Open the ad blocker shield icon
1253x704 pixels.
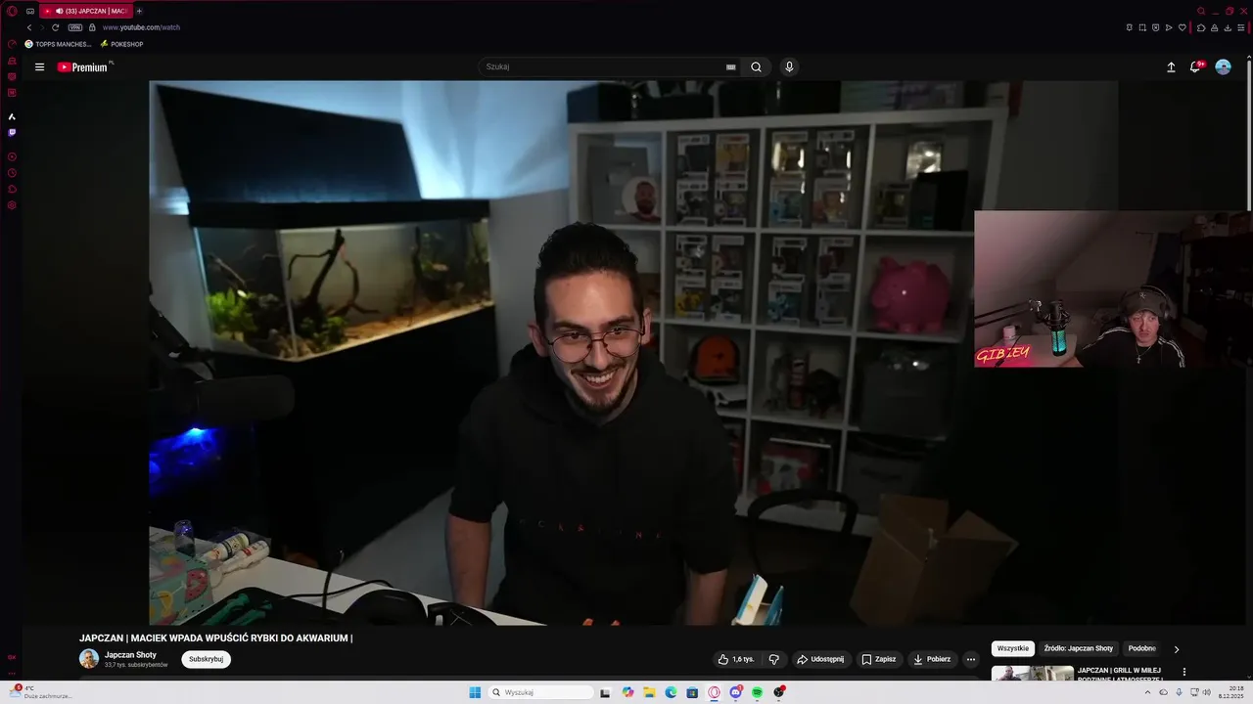coord(1155,27)
